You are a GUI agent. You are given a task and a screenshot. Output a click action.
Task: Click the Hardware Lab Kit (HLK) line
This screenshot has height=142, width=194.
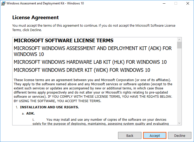tap(90, 62)
